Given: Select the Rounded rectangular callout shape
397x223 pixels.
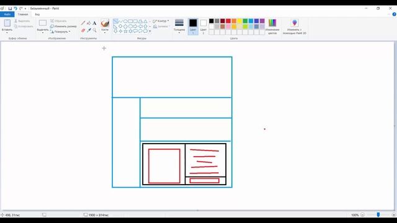Looking at the screenshot, I should pos(135,31).
